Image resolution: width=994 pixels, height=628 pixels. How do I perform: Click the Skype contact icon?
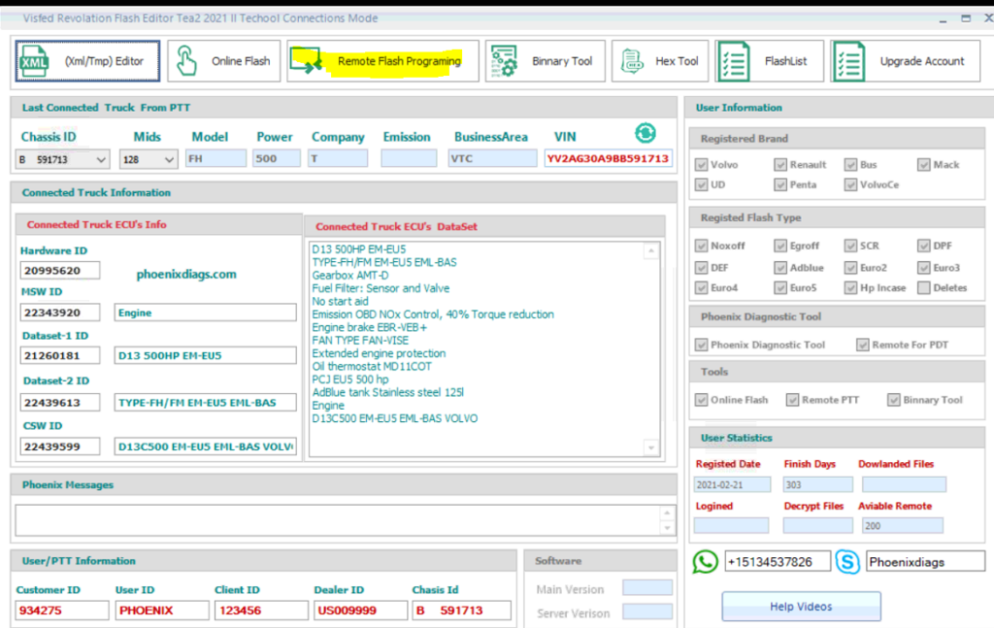click(847, 561)
